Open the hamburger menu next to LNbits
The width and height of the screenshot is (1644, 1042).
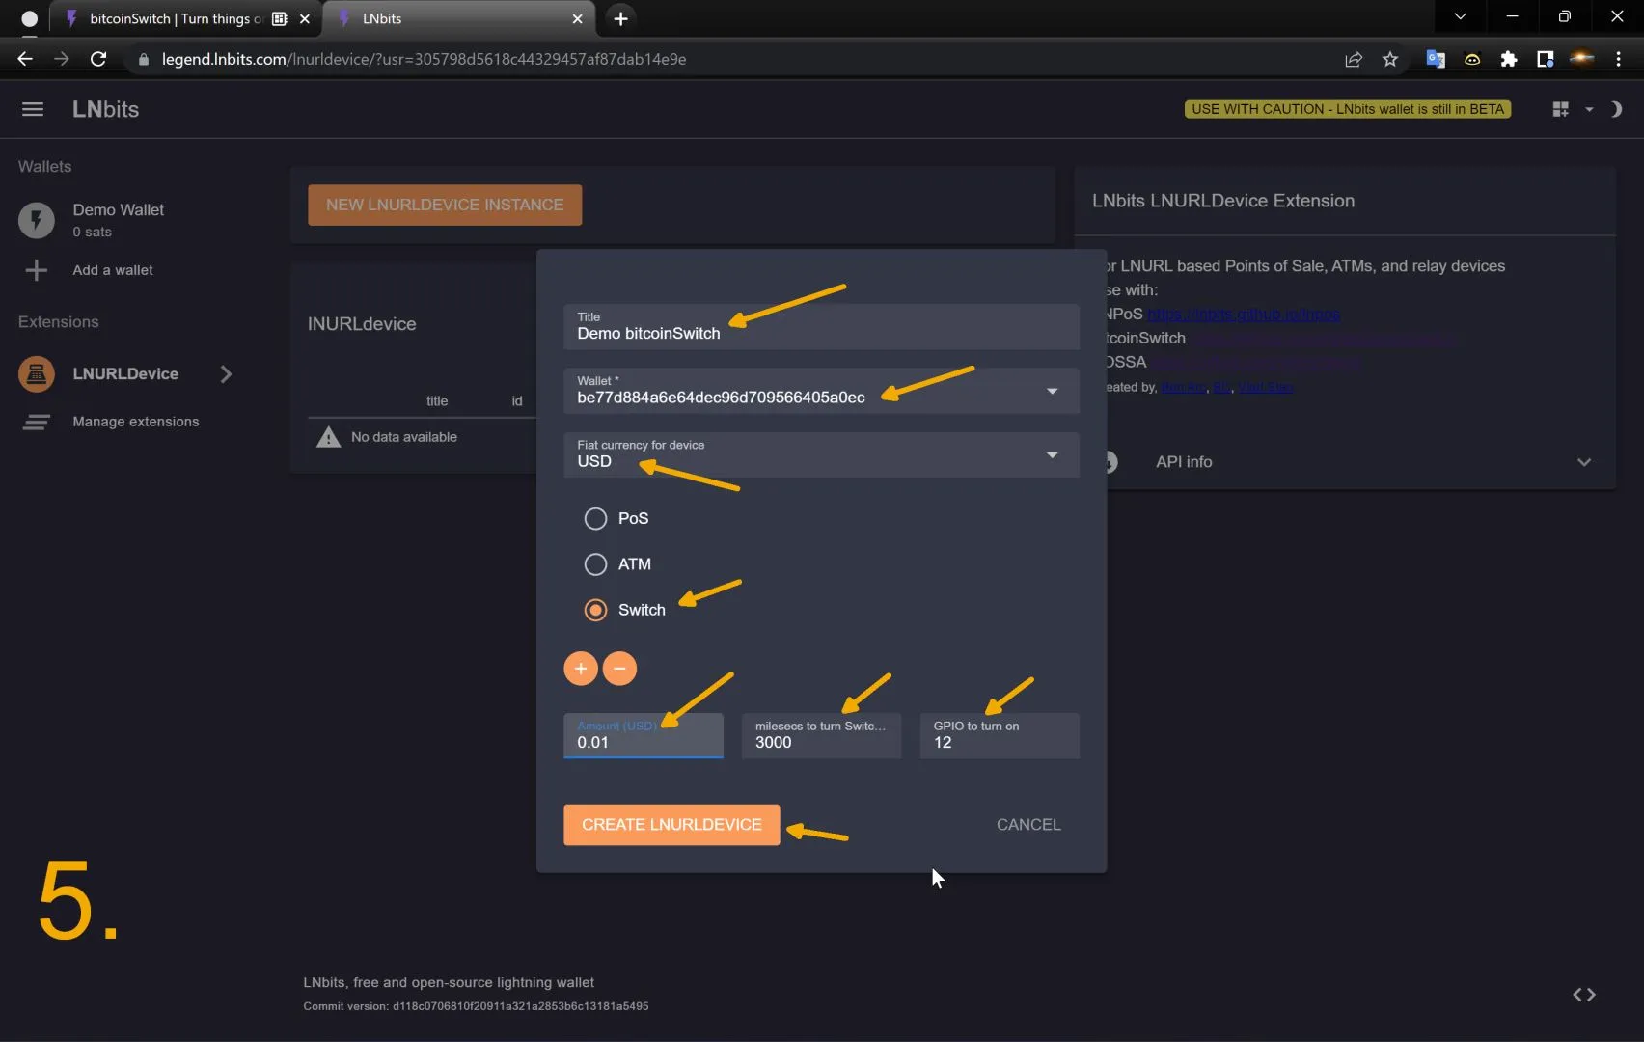coord(33,109)
